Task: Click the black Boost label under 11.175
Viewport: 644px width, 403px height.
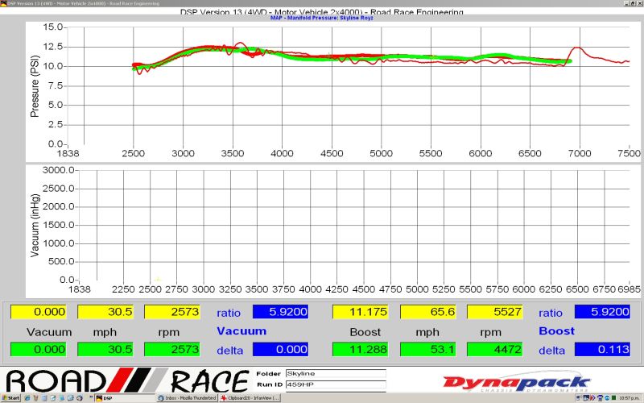Action: pyautogui.click(x=365, y=332)
